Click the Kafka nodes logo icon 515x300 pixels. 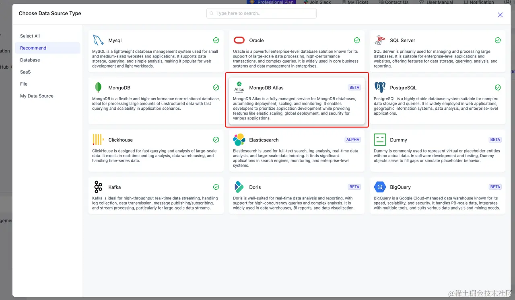point(98,187)
